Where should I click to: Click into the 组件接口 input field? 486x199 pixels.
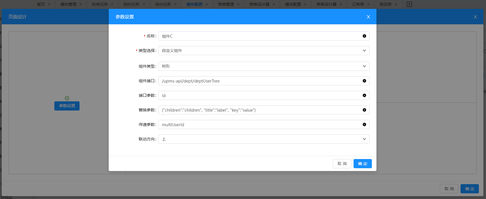click(x=257, y=81)
